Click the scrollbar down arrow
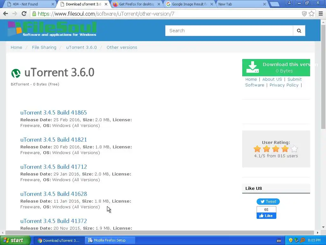Viewport: 326px width, 245px height. [x=323, y=227]
